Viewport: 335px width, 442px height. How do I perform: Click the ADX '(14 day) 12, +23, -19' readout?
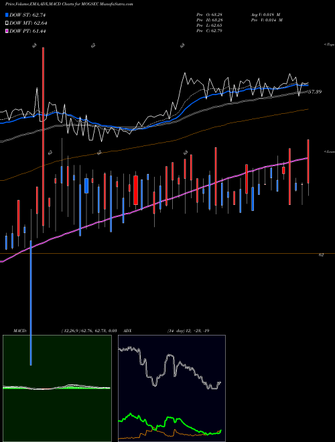pos(188,331)
